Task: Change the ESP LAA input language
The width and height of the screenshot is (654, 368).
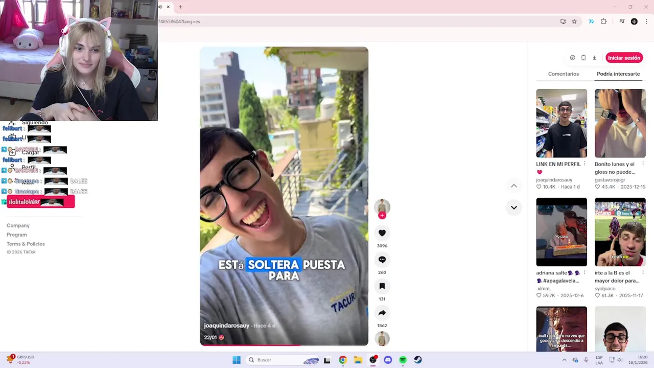Action: 599,360
